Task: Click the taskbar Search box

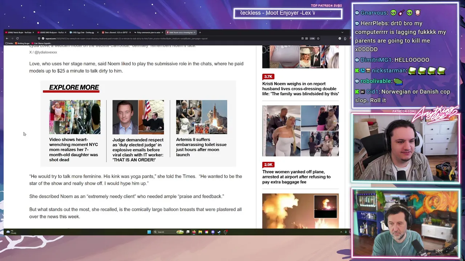Action: click(x=168, y=232)
